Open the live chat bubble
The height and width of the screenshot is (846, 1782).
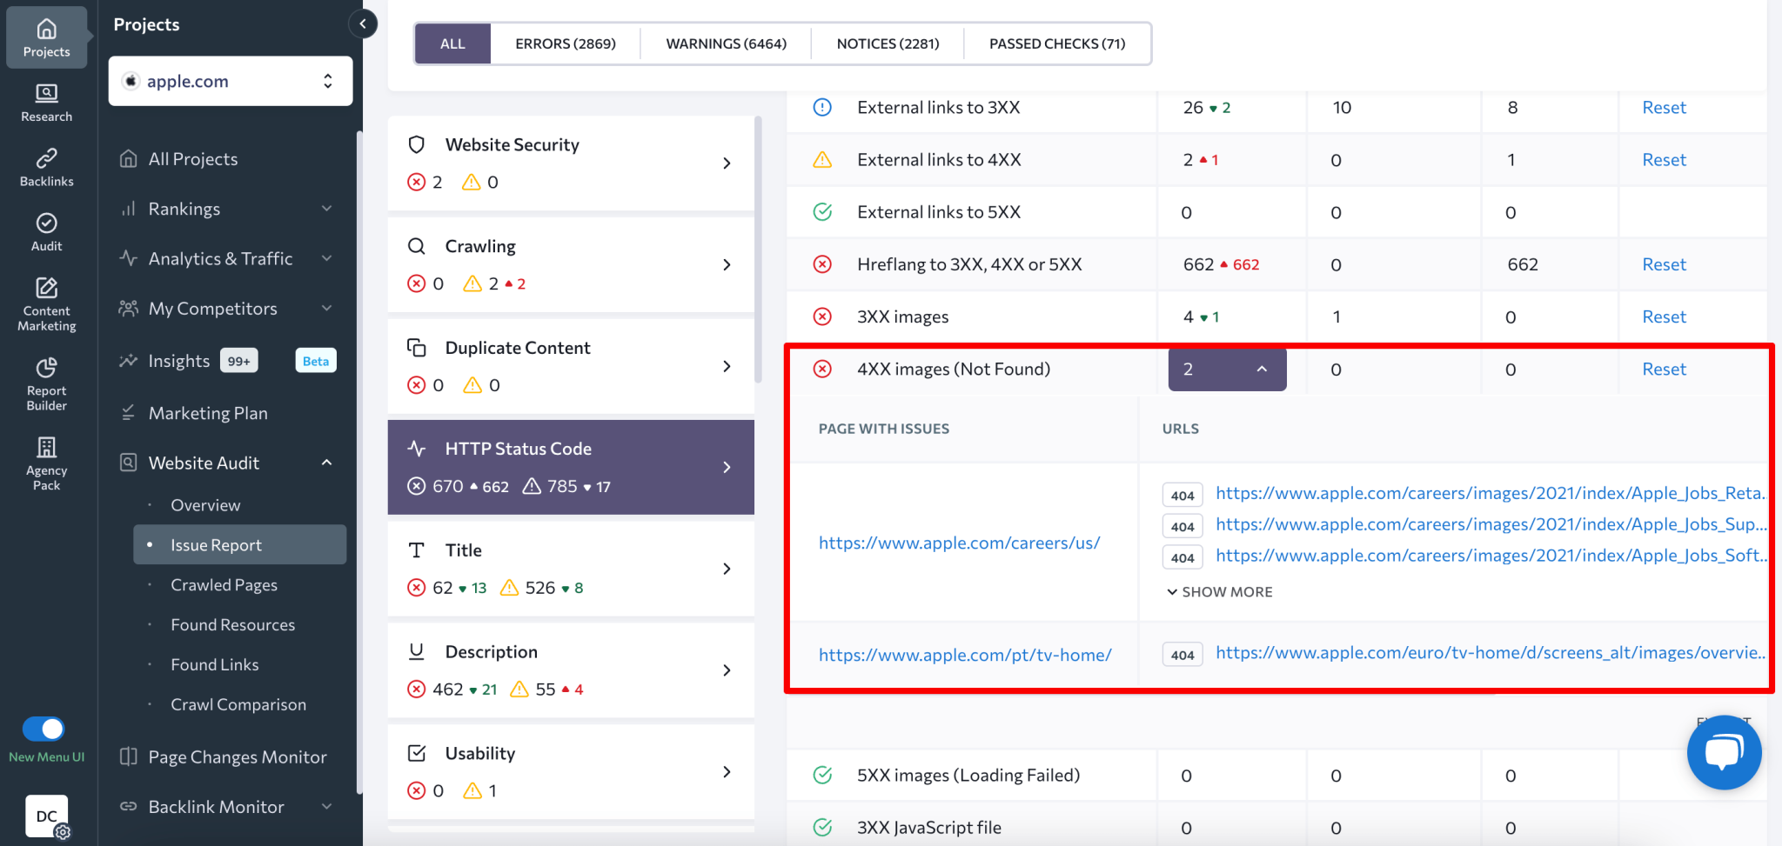tap(1723, 752)
